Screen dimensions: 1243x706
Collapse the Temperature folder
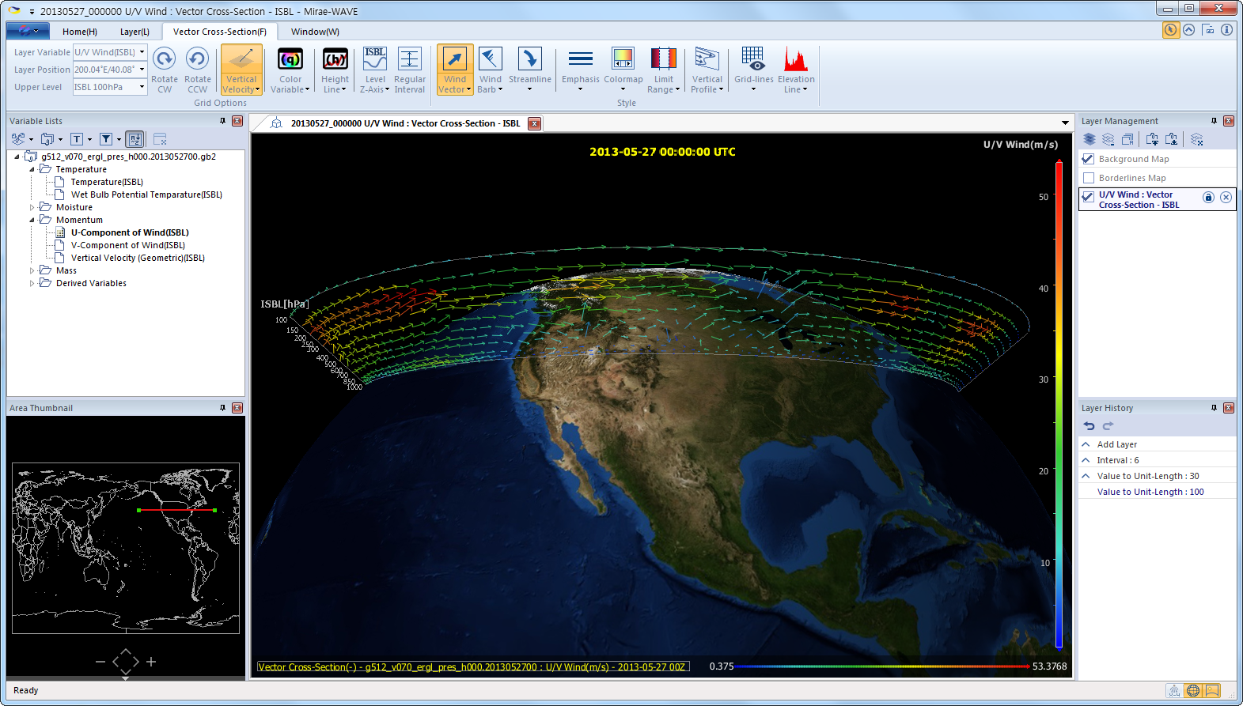(32, 169)
